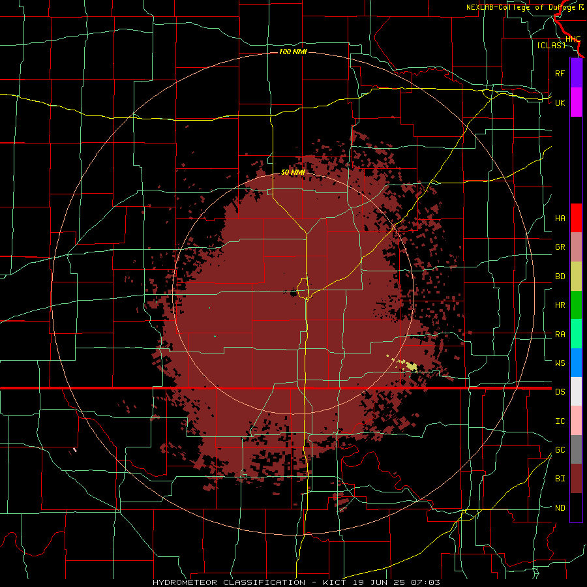Image resolution: width=587 pixels, height=587 pixels.
Task: Pick the blue WS legend swatch
Action: tap(576, 363)
